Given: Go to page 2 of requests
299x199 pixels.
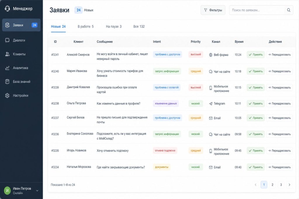Looking at the screenshot, I should click(272, 184).
